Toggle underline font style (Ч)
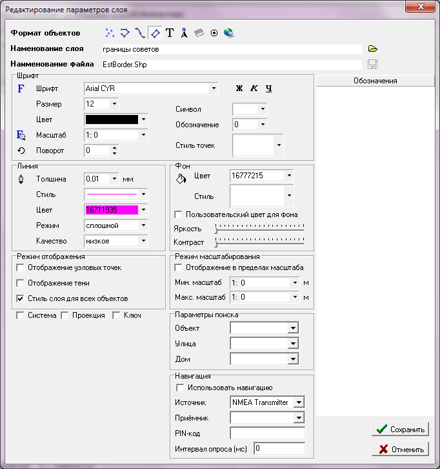The image size is (440, 469). coord(268,88)
